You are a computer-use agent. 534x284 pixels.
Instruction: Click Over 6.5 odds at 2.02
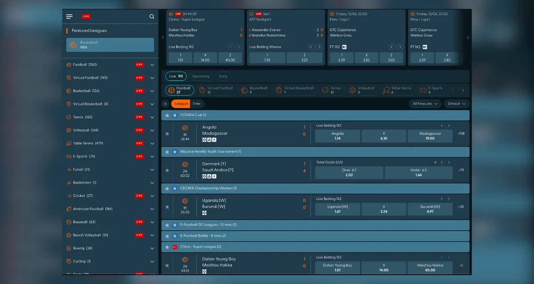349,172
